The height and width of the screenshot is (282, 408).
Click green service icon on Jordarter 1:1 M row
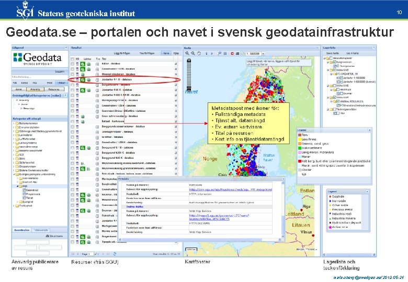click(83, 80)
